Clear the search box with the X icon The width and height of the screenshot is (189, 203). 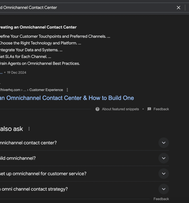tap(178, 8)
